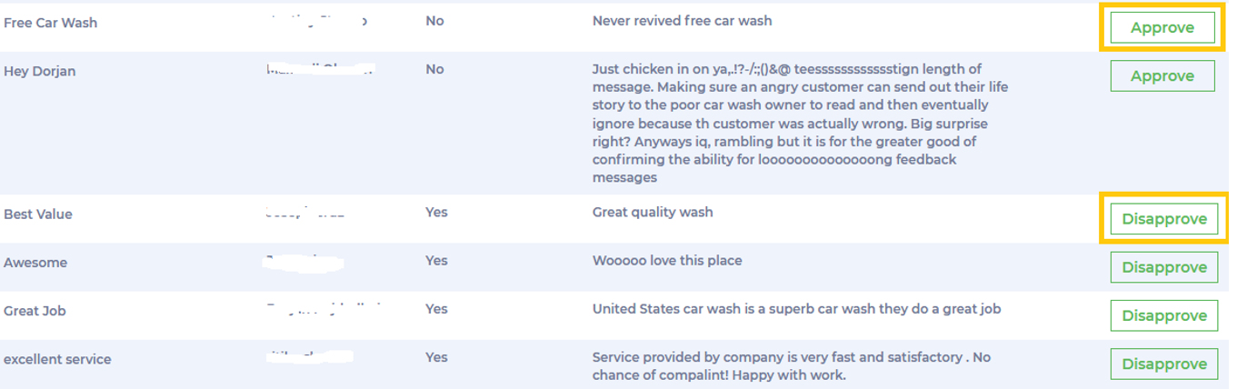Image resolution: width=1237 pixels, height=389 pixels.
Task: Select the Best Value title cell
Action: point(38,214)
